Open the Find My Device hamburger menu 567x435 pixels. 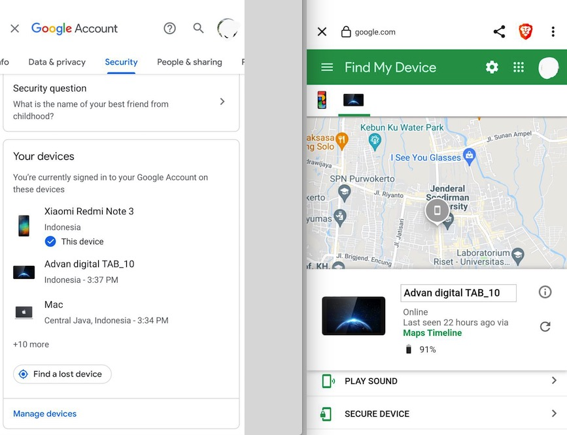(327, 67)
